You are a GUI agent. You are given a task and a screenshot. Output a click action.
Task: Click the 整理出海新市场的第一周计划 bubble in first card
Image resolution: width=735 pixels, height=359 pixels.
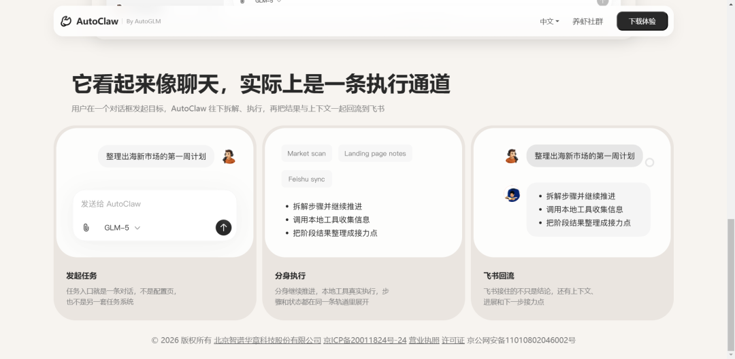point(156,156)
